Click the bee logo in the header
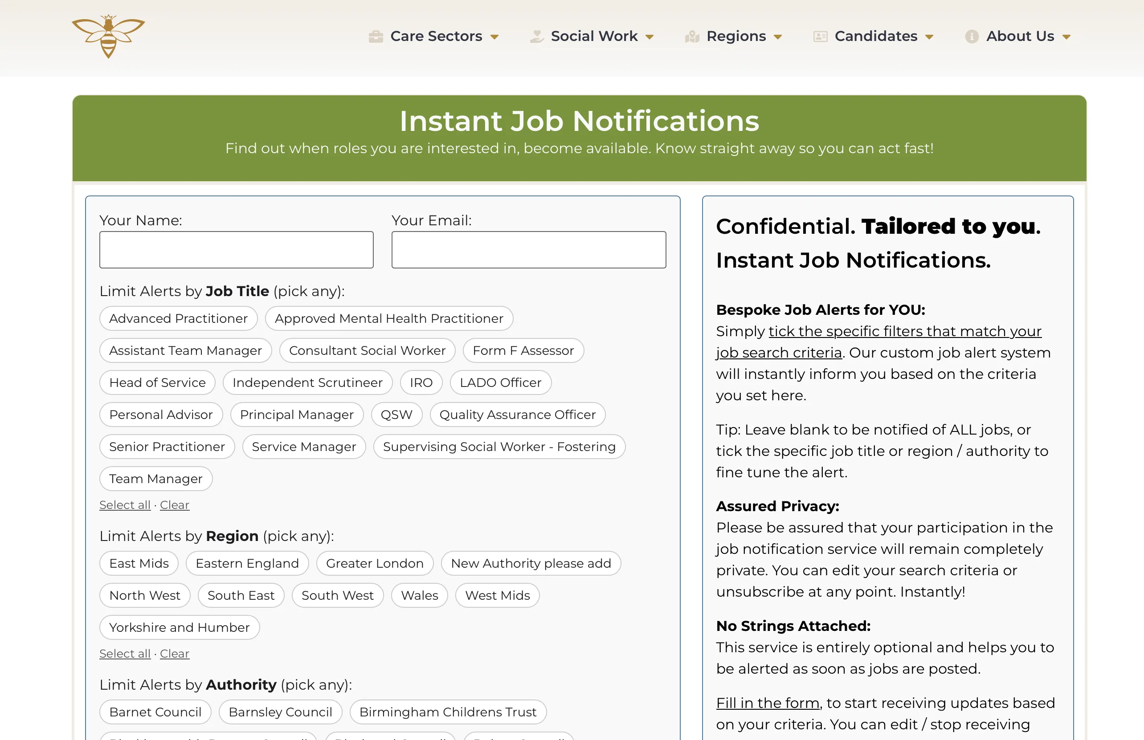 108,36
